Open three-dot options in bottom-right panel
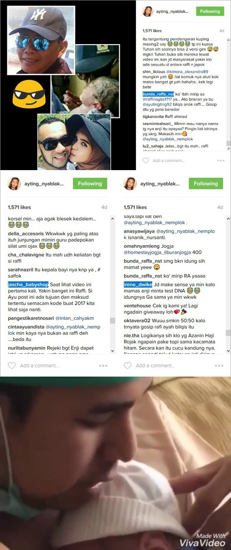This screenshot has width=231, height=550. coord(219,366)
